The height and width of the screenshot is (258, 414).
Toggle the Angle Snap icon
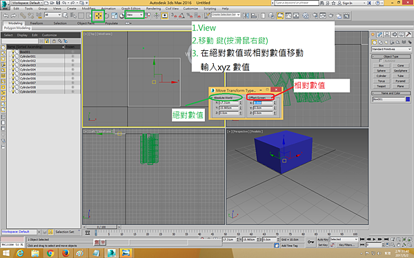tap(181, 16)
